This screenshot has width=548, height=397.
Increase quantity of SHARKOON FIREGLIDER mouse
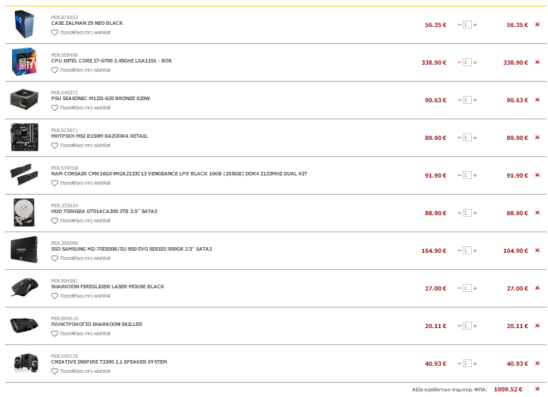pos(475,288)
